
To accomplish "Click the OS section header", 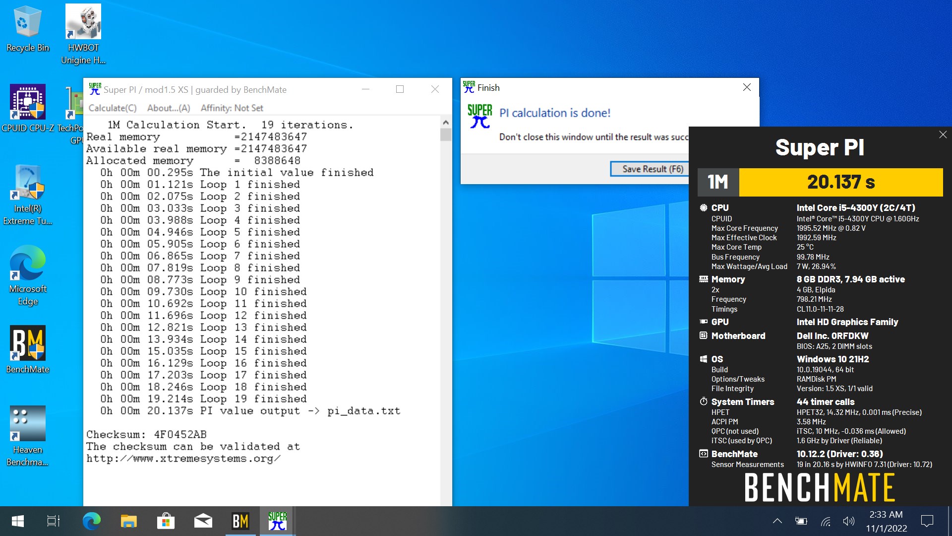I will pos(717,359).
